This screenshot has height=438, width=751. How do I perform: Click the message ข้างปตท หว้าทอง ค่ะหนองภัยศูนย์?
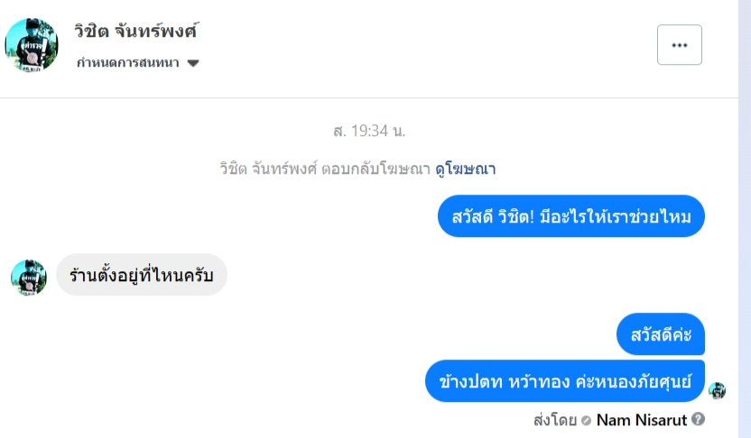coord(565,381)
